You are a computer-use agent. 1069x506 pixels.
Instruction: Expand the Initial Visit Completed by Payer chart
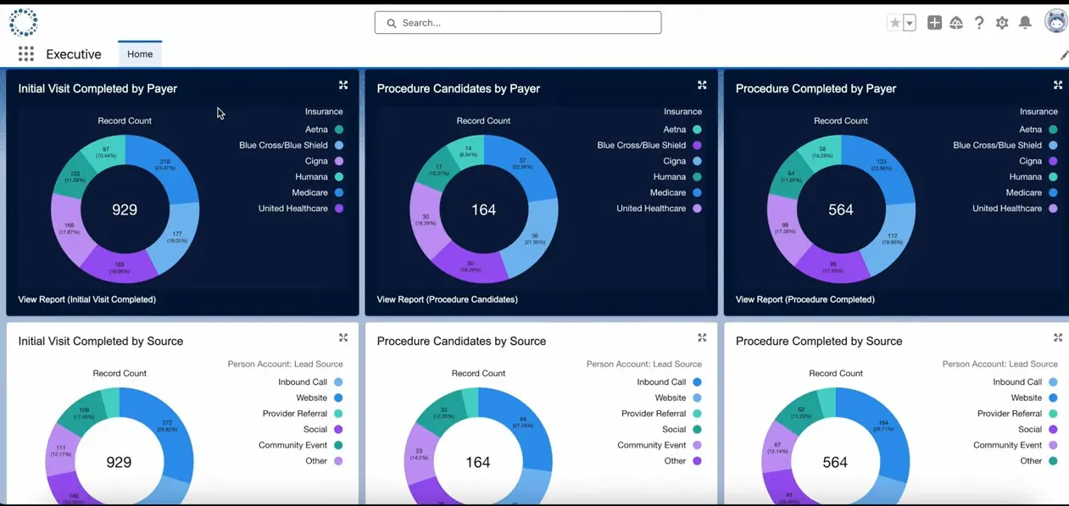343,86
